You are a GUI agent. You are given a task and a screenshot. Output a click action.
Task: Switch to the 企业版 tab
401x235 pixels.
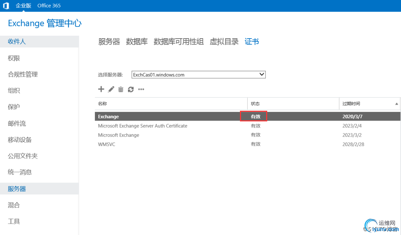(23, 6)
